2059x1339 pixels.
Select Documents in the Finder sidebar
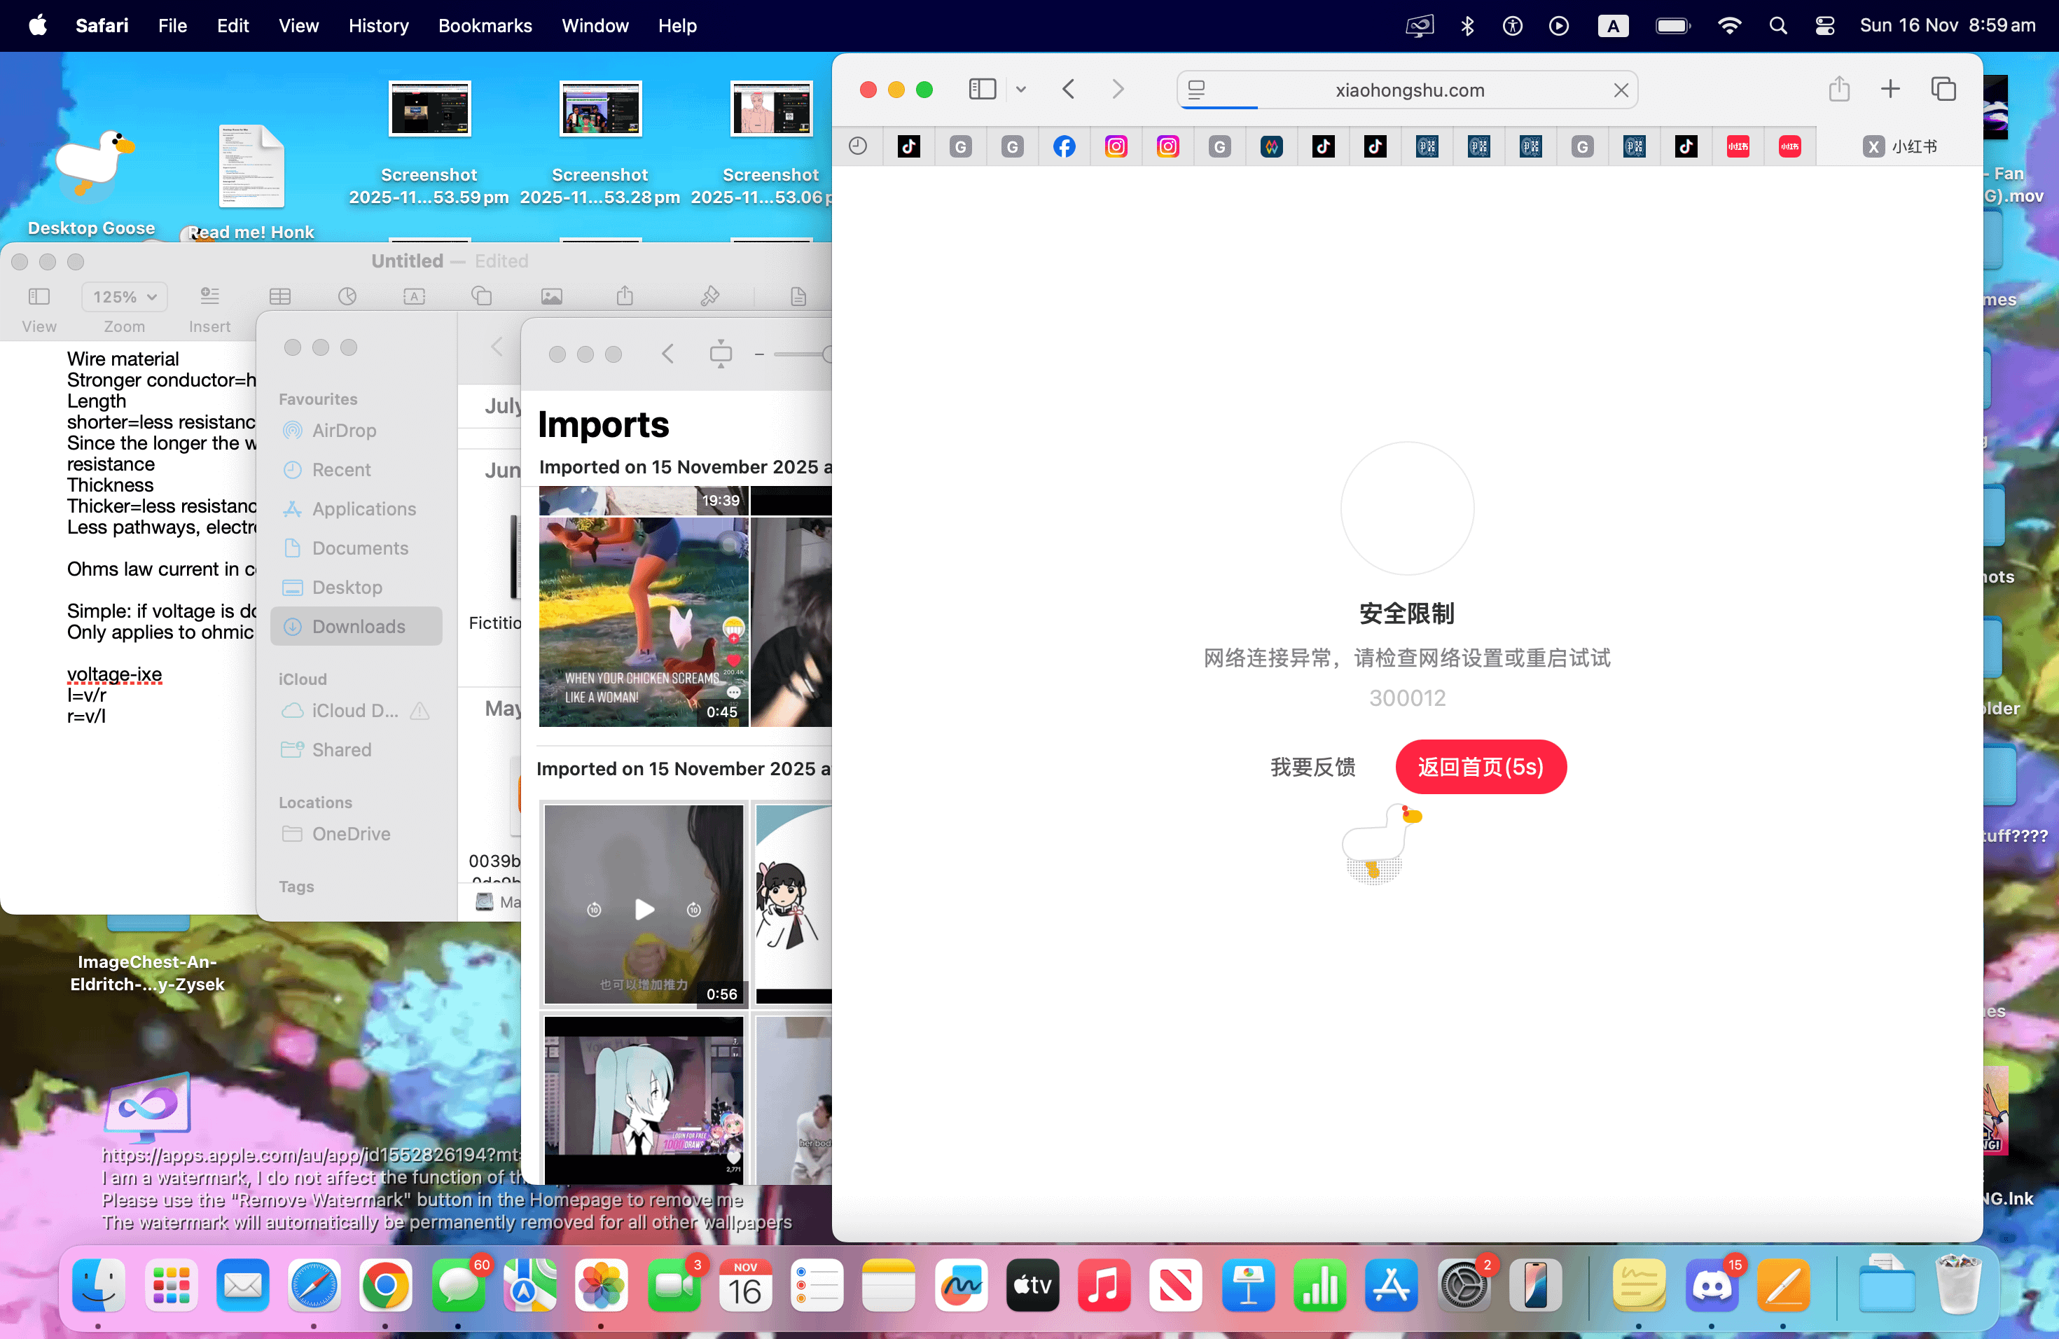(356, 548)
